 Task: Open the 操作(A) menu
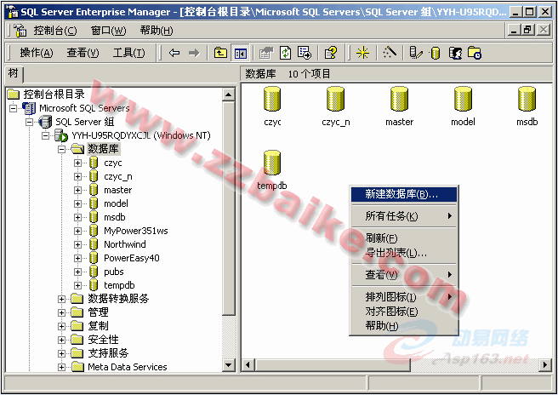coord(37,53)
